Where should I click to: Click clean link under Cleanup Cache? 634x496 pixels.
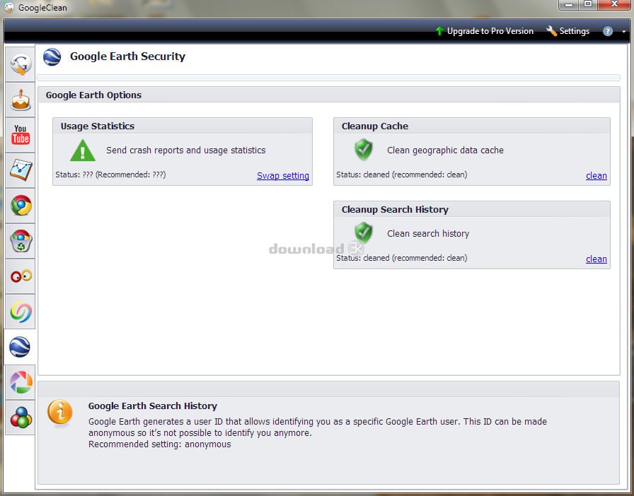coord(596,176)
